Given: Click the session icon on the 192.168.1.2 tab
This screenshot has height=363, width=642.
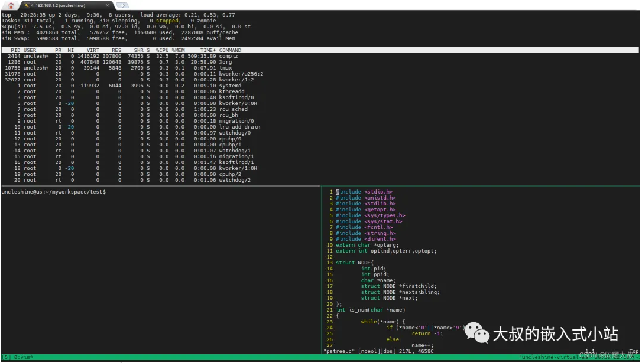Looking at the screenshot, I should pyautogui.click(x=27, y=5).
